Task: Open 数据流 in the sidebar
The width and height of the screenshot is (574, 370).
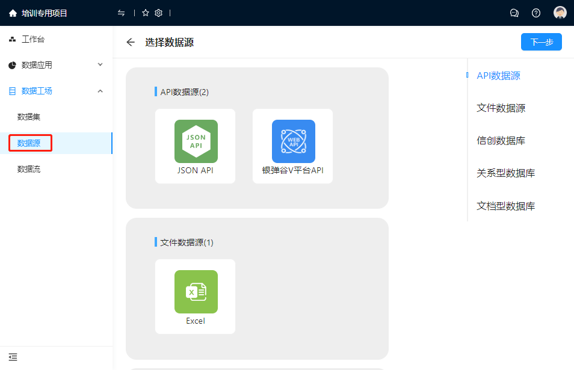Action: [x=29, y=170]
